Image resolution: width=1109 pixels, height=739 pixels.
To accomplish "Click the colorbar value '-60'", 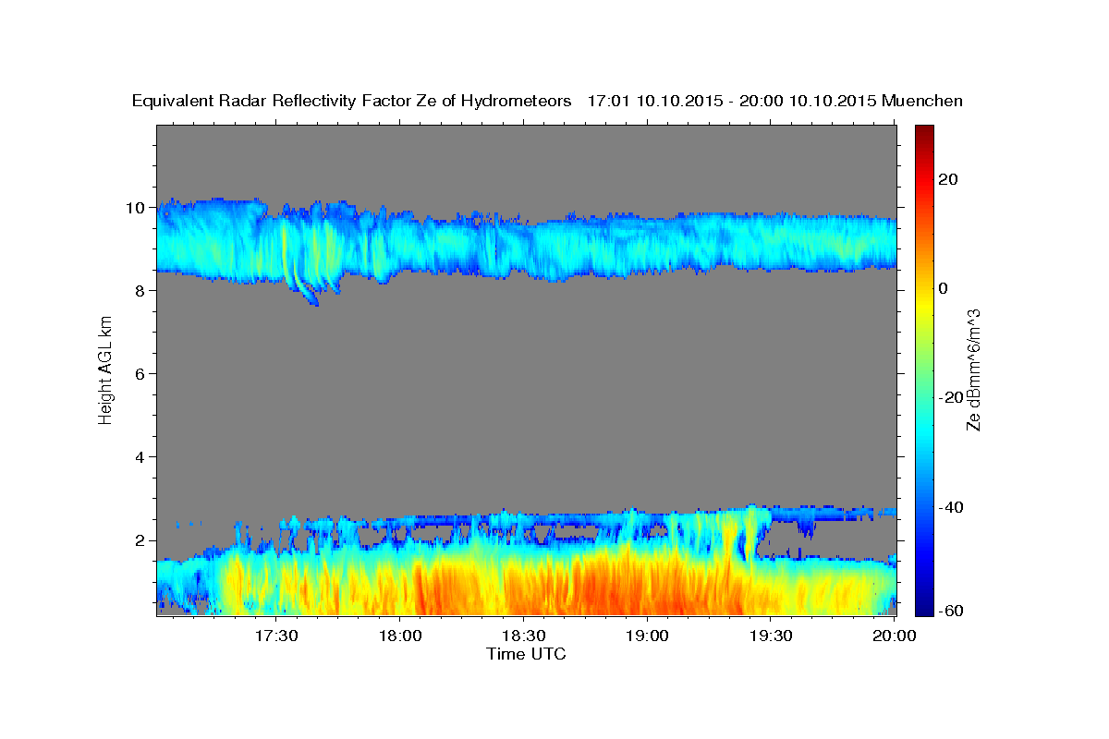I will coord(950,610).
